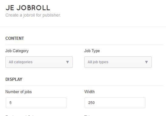
Task: Focus the Number of jobs input field
Action: (36, 103)
